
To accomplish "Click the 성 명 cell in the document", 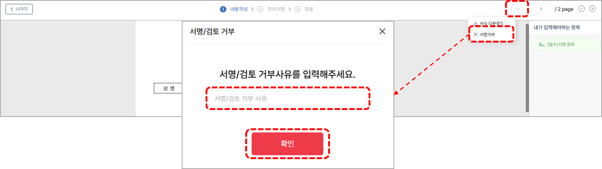I will tap(168, 88).
